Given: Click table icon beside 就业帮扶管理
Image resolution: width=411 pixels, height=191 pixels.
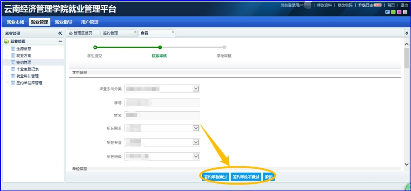Looking at the screenshot, I should point(13,76).
